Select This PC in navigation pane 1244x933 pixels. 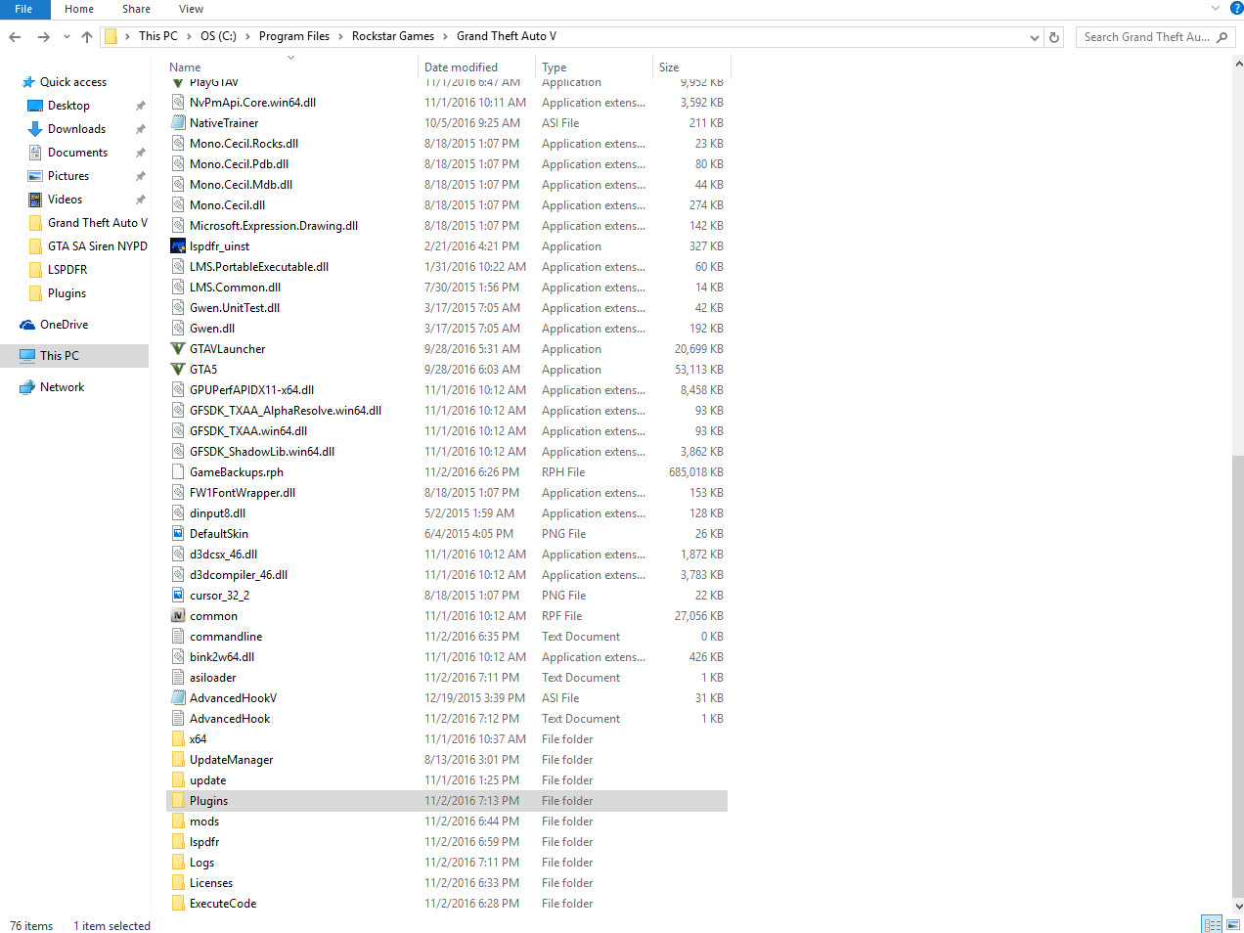(x=74, y=356)
